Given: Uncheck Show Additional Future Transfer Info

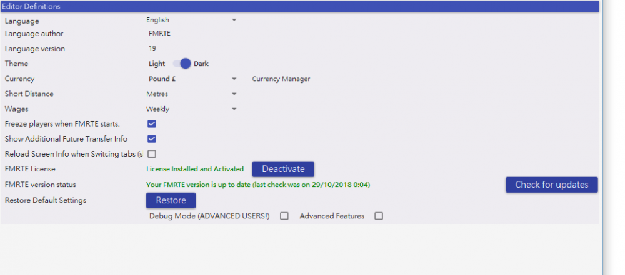Looking at the screenshot, I should point(151,139).
